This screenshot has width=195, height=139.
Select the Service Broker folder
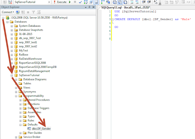[32, 137]
